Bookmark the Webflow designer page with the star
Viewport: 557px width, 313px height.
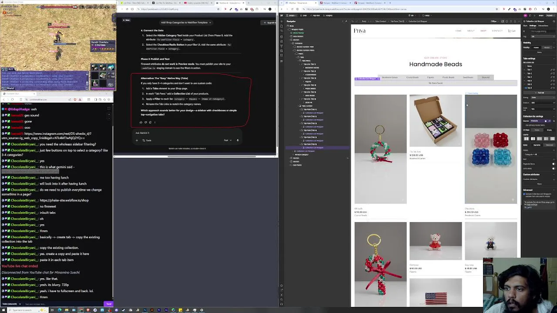coord(497,9)
